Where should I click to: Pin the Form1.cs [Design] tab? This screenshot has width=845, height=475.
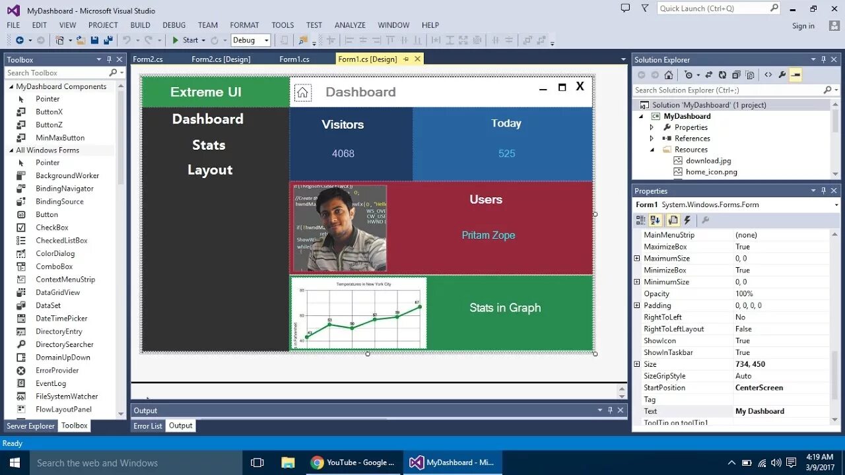click(x=405, y=59)
